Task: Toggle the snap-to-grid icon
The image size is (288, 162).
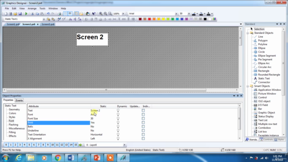Action: (x=70, y=13)
